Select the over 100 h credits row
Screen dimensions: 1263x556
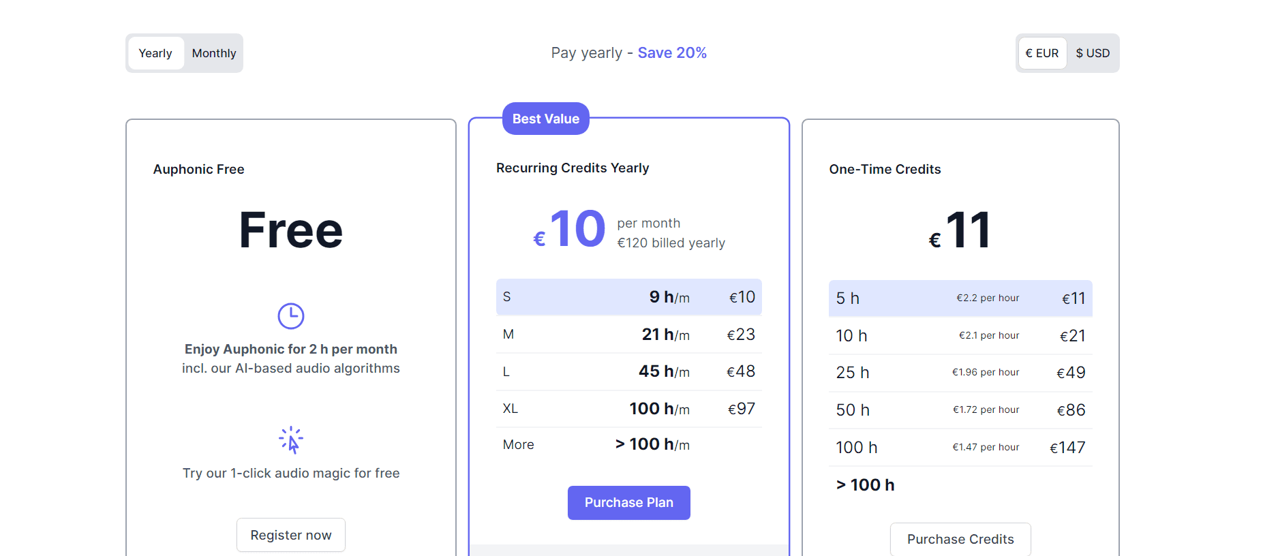(x=960, y=485)
